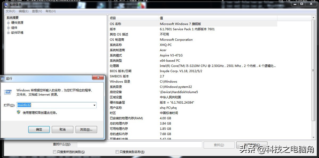This screenshot has width=319, height=158.
Task: Open the 文件 menu
Action: (10, 11)
